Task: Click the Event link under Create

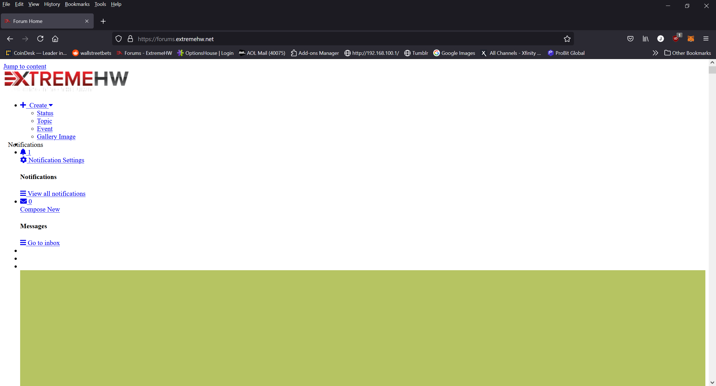Action: 45,129
